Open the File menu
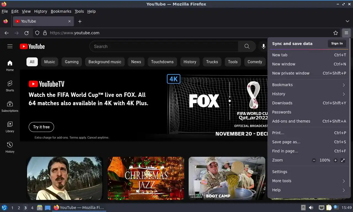This screenshot has width=353, height=212. [x=5, y=11]
